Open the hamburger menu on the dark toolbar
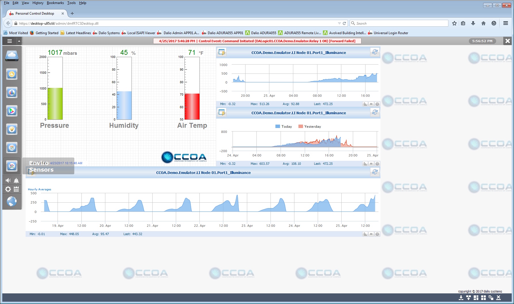This screenshot has width=514, height=304. click(9, 41)
